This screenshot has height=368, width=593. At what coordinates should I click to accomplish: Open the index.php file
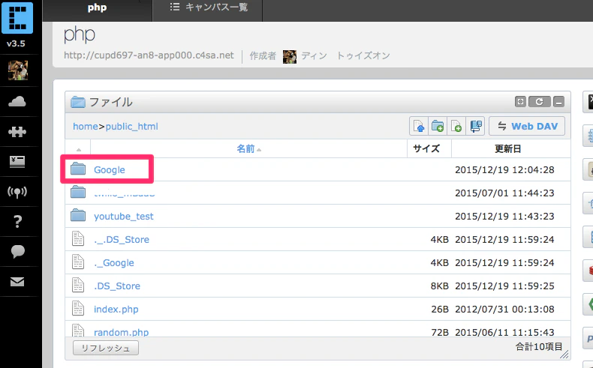tap(116, 309)
